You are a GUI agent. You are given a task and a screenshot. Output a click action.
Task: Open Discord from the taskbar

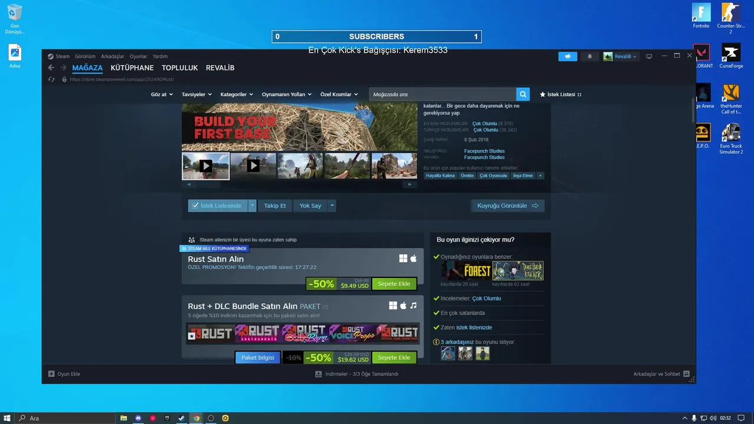(x=138, y=418)
